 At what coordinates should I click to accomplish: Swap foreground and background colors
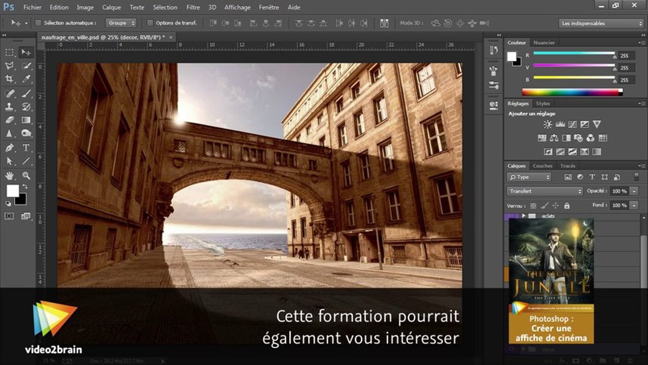(x=24, y=187)
